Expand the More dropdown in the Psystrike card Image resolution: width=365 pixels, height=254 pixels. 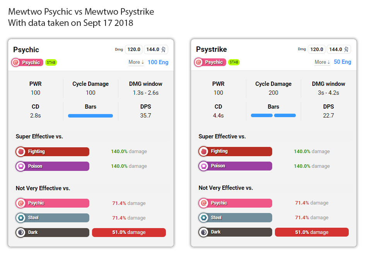click(322, 62)
